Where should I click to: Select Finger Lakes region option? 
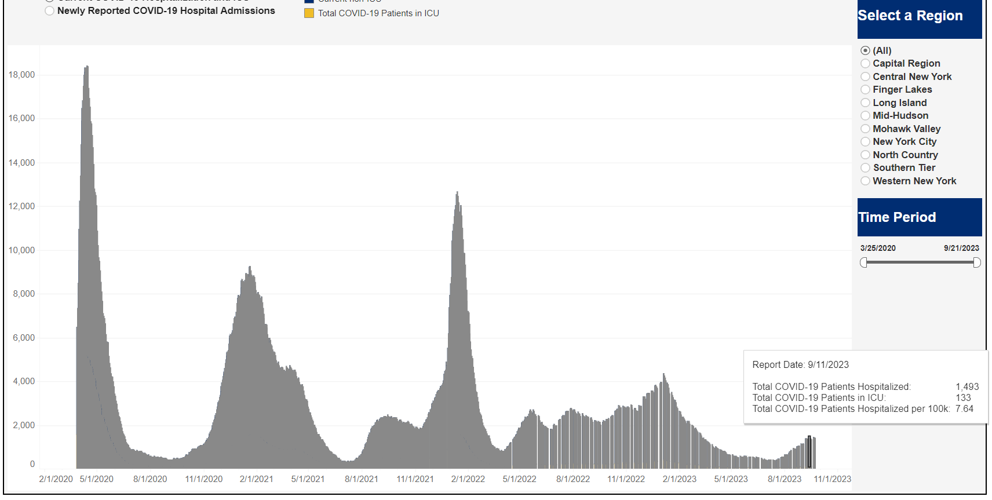click(865, 90)
